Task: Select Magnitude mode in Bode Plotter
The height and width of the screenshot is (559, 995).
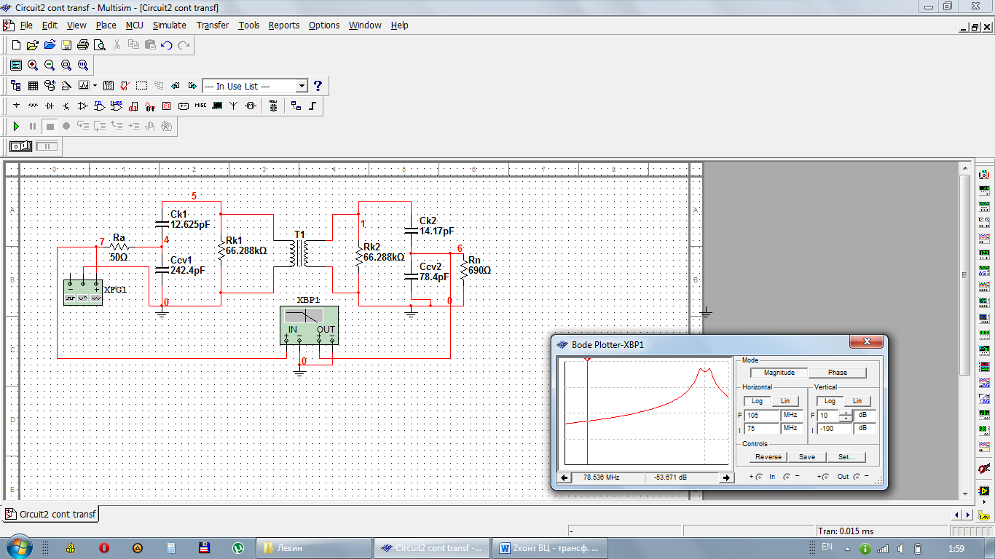Action: tap(779, 373)
